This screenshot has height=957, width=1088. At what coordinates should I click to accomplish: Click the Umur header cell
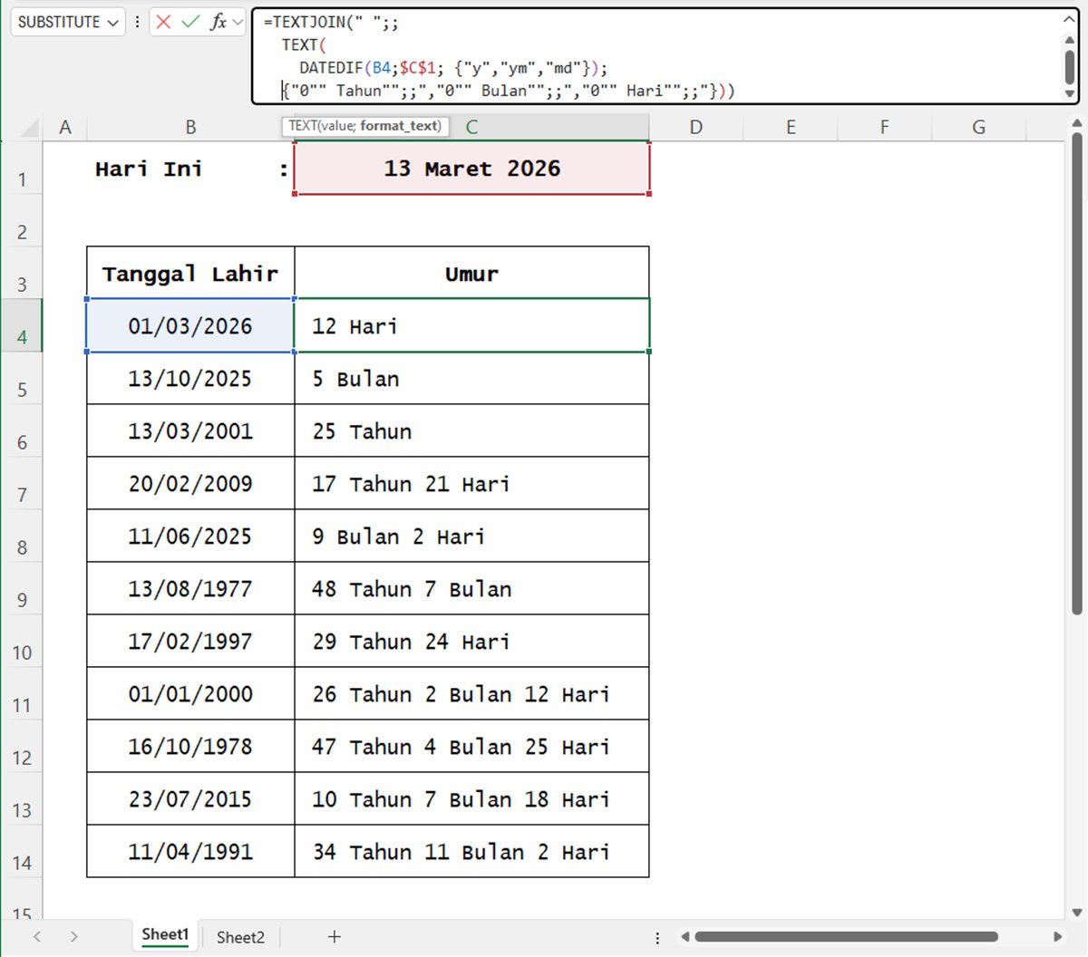471,274
